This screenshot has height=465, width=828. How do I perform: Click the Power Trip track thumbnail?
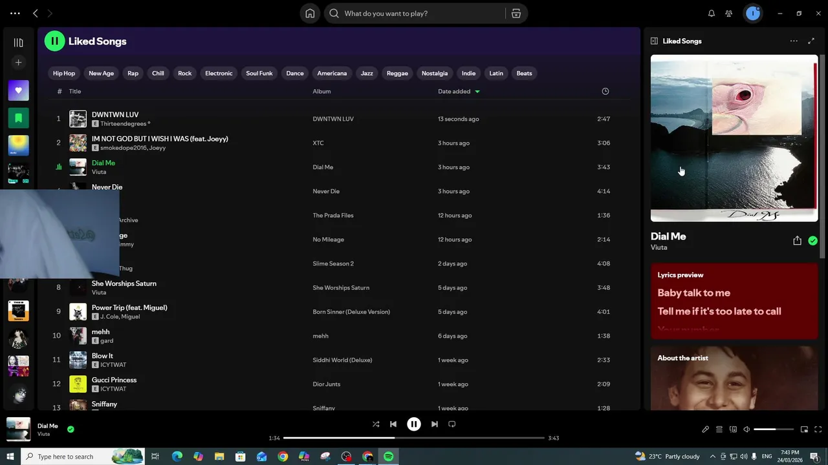coord(78,312)
